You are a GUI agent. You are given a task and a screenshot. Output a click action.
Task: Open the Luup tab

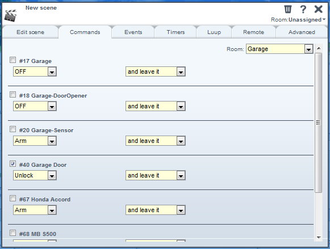[214, 32]
